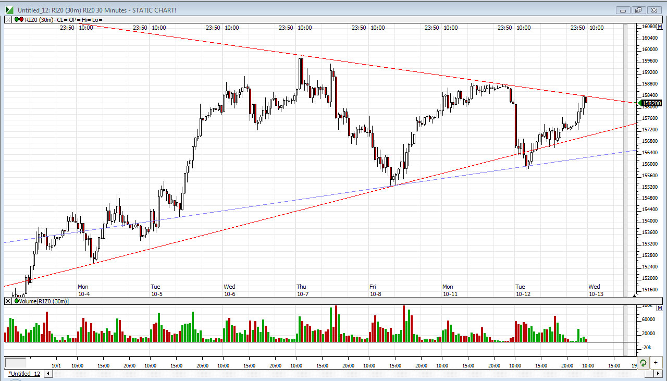The height and width of the screenshot is (381, 667).
Task: Click the red circle beside RIZ0 (30m)
Action: [x=21, y=20]
